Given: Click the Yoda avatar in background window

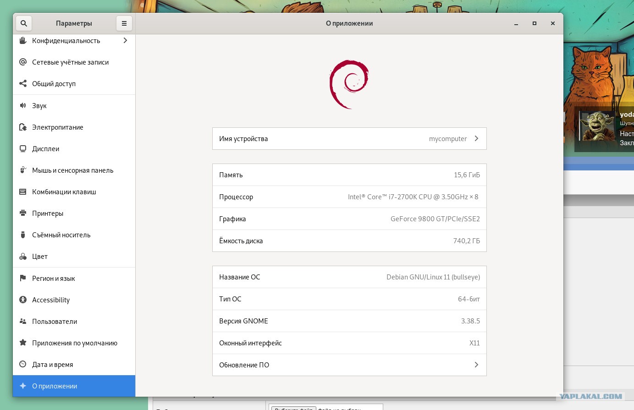Looking at the screenshot, I should click(x=597, y=126).
